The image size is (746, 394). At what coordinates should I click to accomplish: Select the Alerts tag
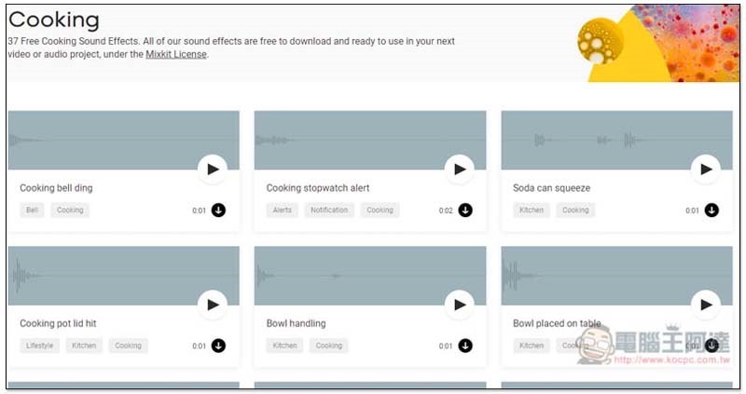[x=282, y=211]
